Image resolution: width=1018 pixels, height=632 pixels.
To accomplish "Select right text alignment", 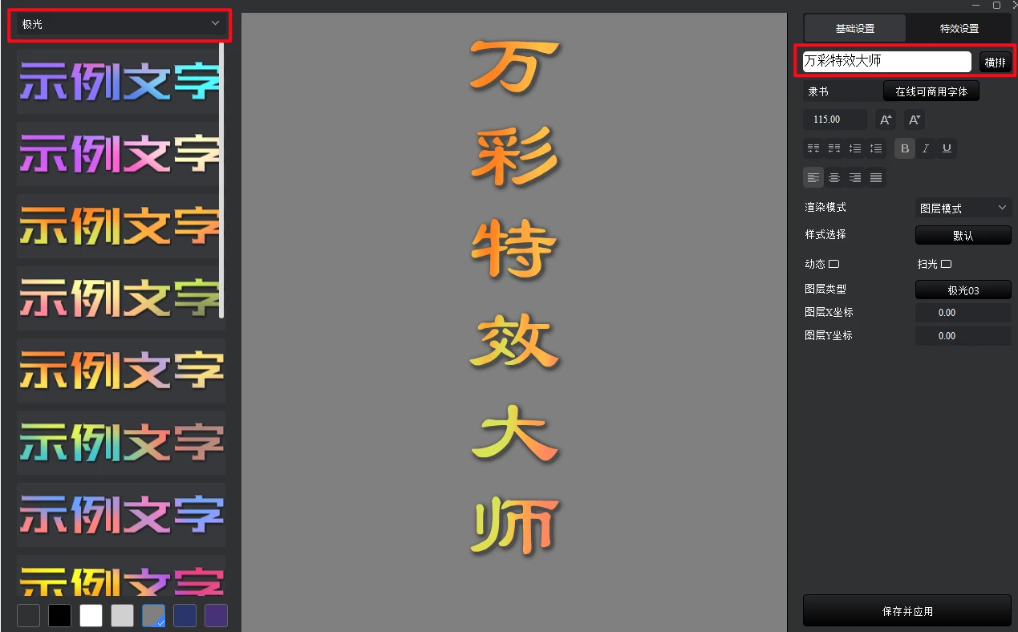I will coord(854,177).
